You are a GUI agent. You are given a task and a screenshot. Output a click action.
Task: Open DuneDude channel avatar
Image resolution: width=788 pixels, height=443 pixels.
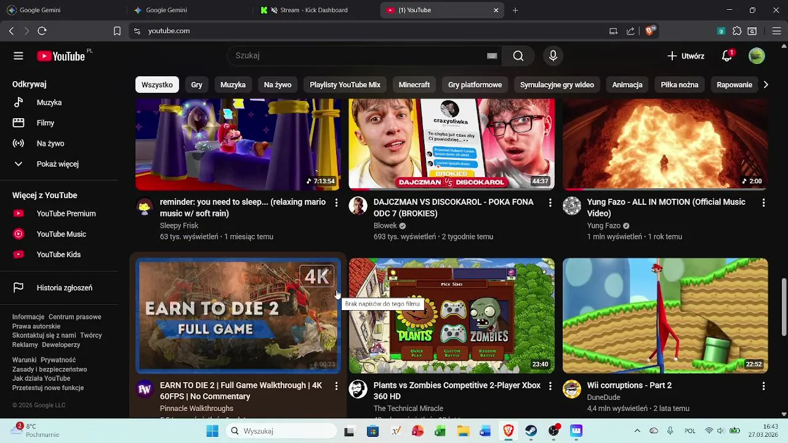(x=572, y=389)
